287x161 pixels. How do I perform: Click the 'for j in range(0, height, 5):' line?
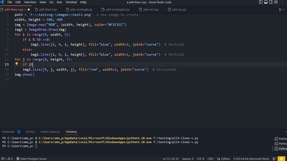pyautogui.click(x=43, y=59)
